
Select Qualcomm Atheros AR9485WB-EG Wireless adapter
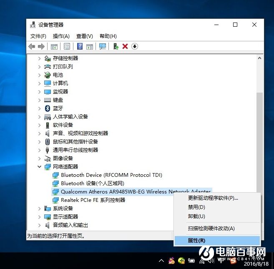(x=136, y=192)
